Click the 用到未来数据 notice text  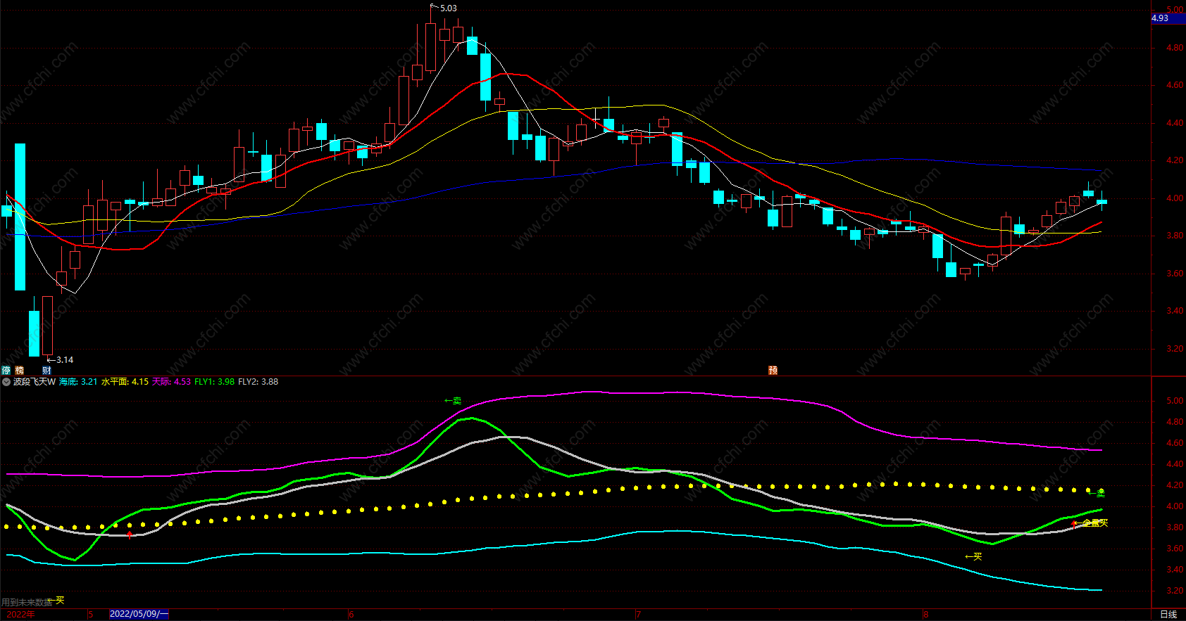[x=27, y=602]
